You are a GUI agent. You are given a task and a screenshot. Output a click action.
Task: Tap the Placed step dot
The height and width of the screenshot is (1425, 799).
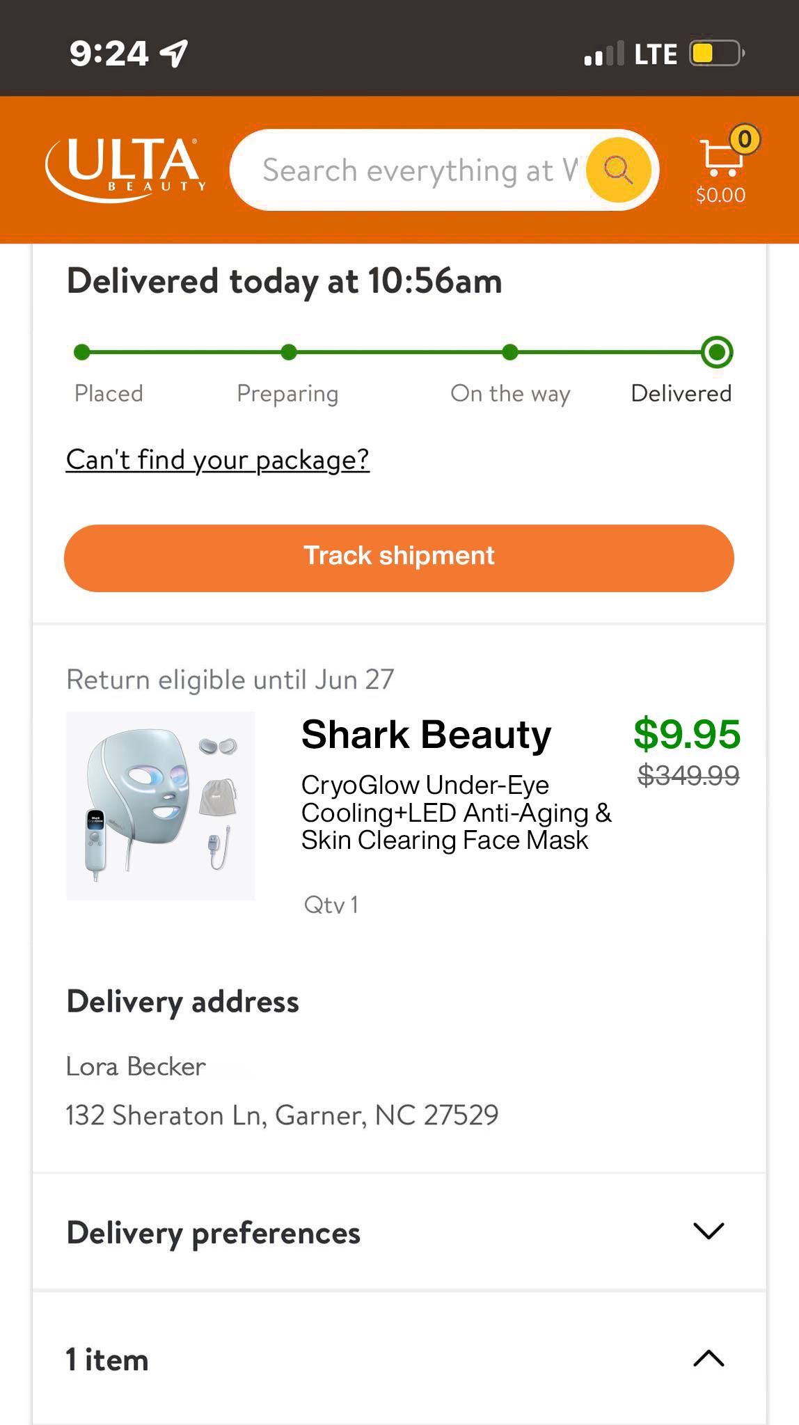[82, 352]
